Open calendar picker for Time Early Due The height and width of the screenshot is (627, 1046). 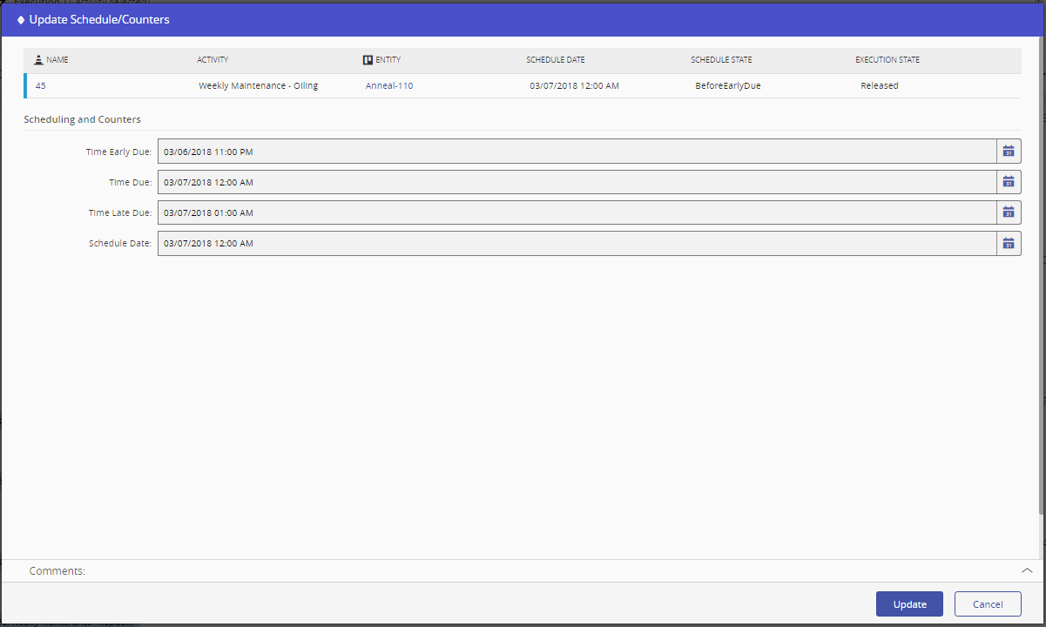click(1009, 152)
